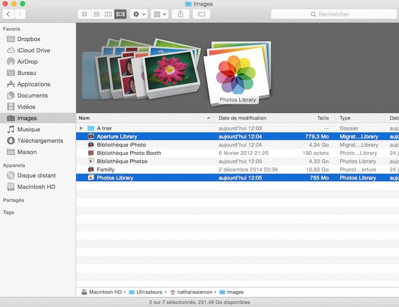
Task: Click Macintosh HD in the path bar
Action: click(102, 292)
